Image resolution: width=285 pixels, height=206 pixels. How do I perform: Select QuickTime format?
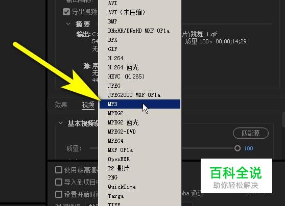tap(140, 187)
